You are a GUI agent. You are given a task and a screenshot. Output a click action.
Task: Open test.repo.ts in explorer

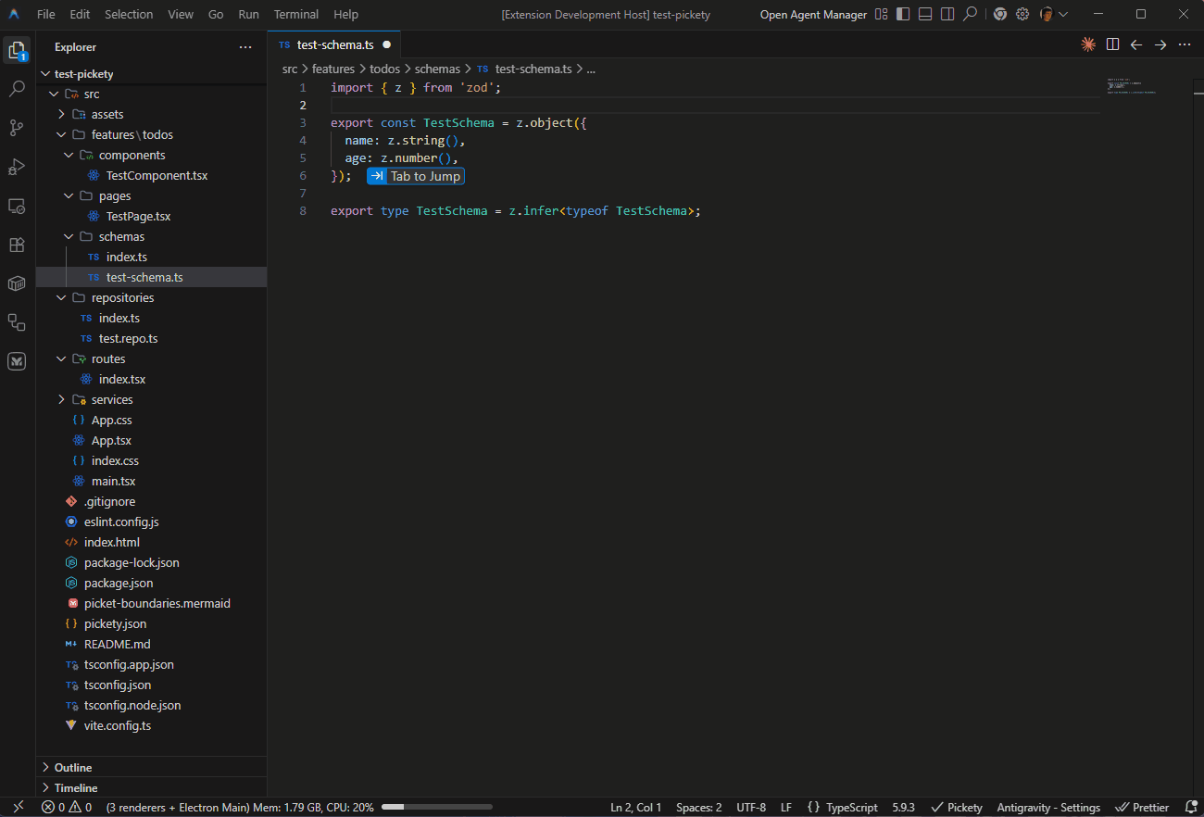[128, 338]
